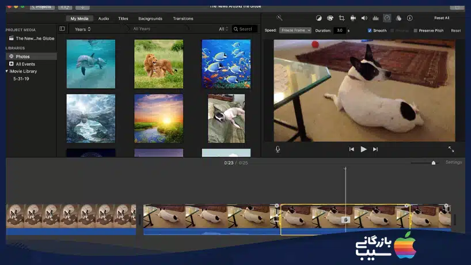
Task: Select The New...he Globe project media
Action: pos(35,39)
